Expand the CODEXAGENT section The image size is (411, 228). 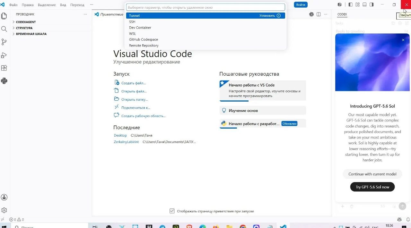[26, 22]
